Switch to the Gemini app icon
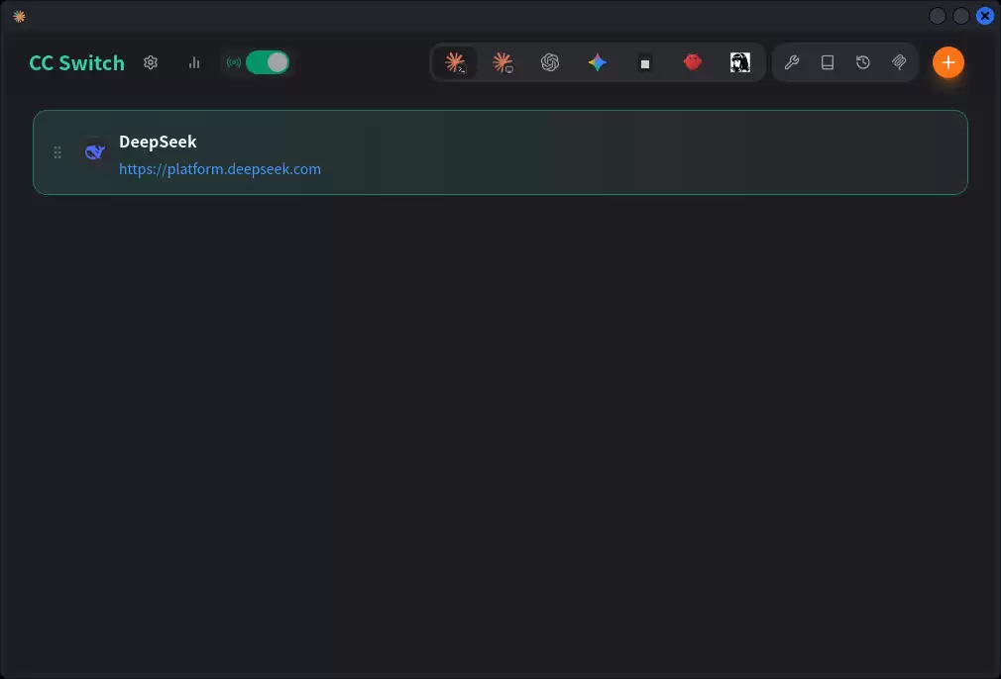The image size is (1001, 679). coord(598,62)
